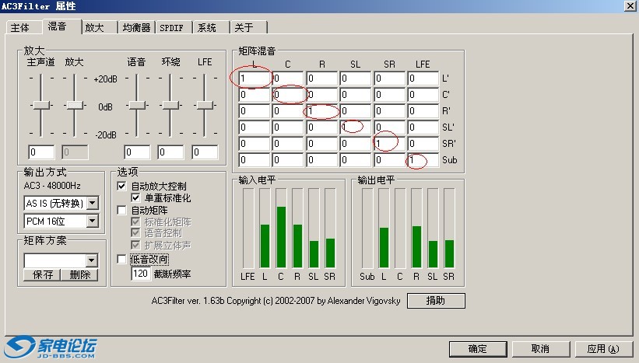Viewport: 639px width, 363px height.
Task: Click matrix cell SL column, R' row
Action: point(356,111)
